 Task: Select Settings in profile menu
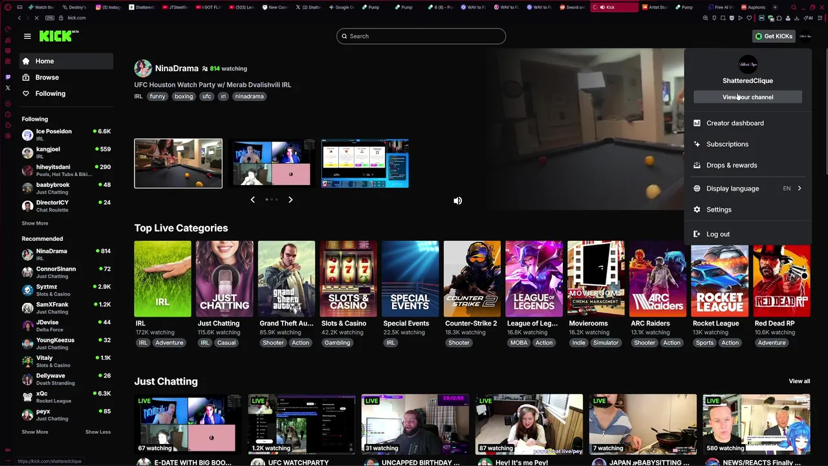748,210
